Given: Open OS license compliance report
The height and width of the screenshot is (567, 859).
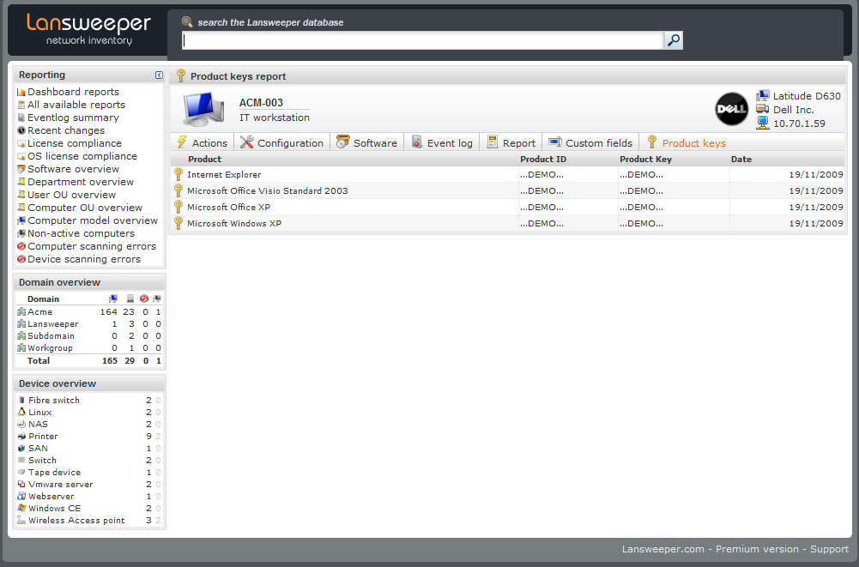Looking at the screenshot, I should pyautogui.click(x=82, y=156).
